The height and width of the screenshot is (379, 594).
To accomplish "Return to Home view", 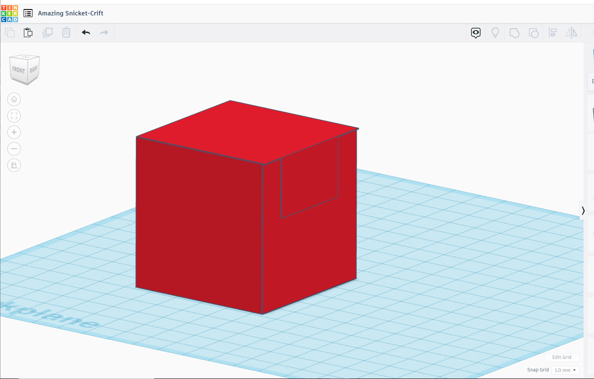I will point(14,99).
